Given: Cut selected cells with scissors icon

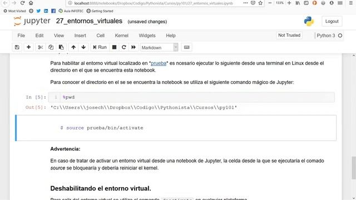Looking at the screenshot, I should pos(41,47).
